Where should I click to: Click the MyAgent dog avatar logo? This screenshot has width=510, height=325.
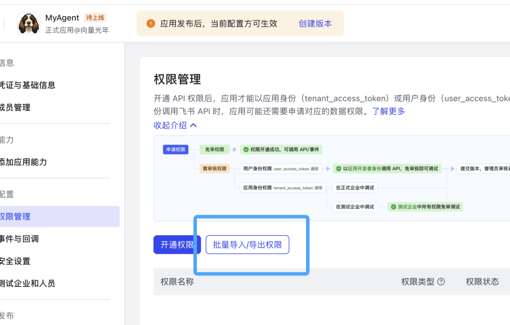29,24
